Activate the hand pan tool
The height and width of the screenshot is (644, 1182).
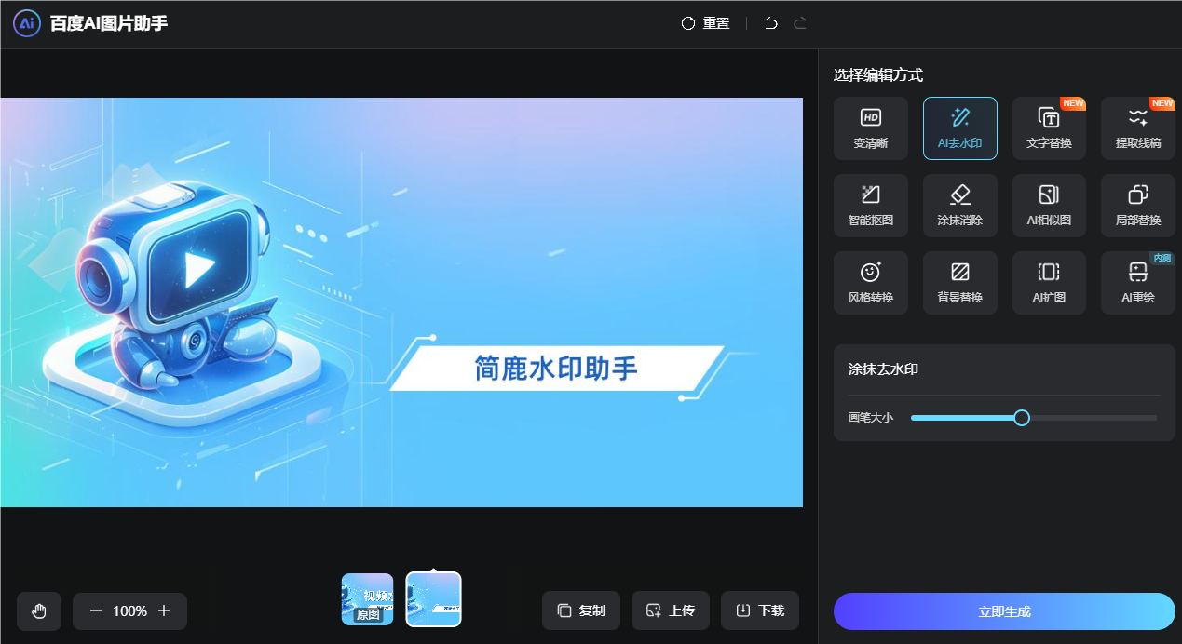[38, 610]
